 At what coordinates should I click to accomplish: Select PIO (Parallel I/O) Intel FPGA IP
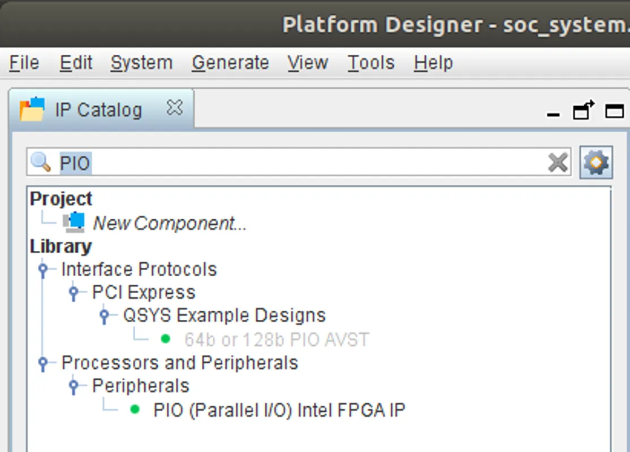278,410
